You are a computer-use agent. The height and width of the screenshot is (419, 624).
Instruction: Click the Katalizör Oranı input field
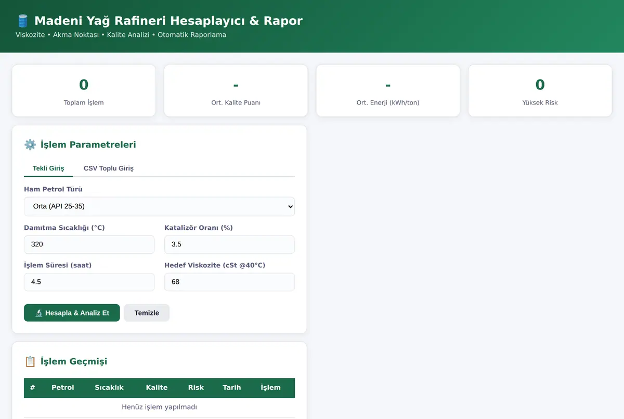(229, 244)
